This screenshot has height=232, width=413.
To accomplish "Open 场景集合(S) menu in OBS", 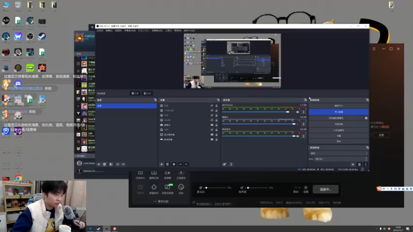I will [157, 30].
